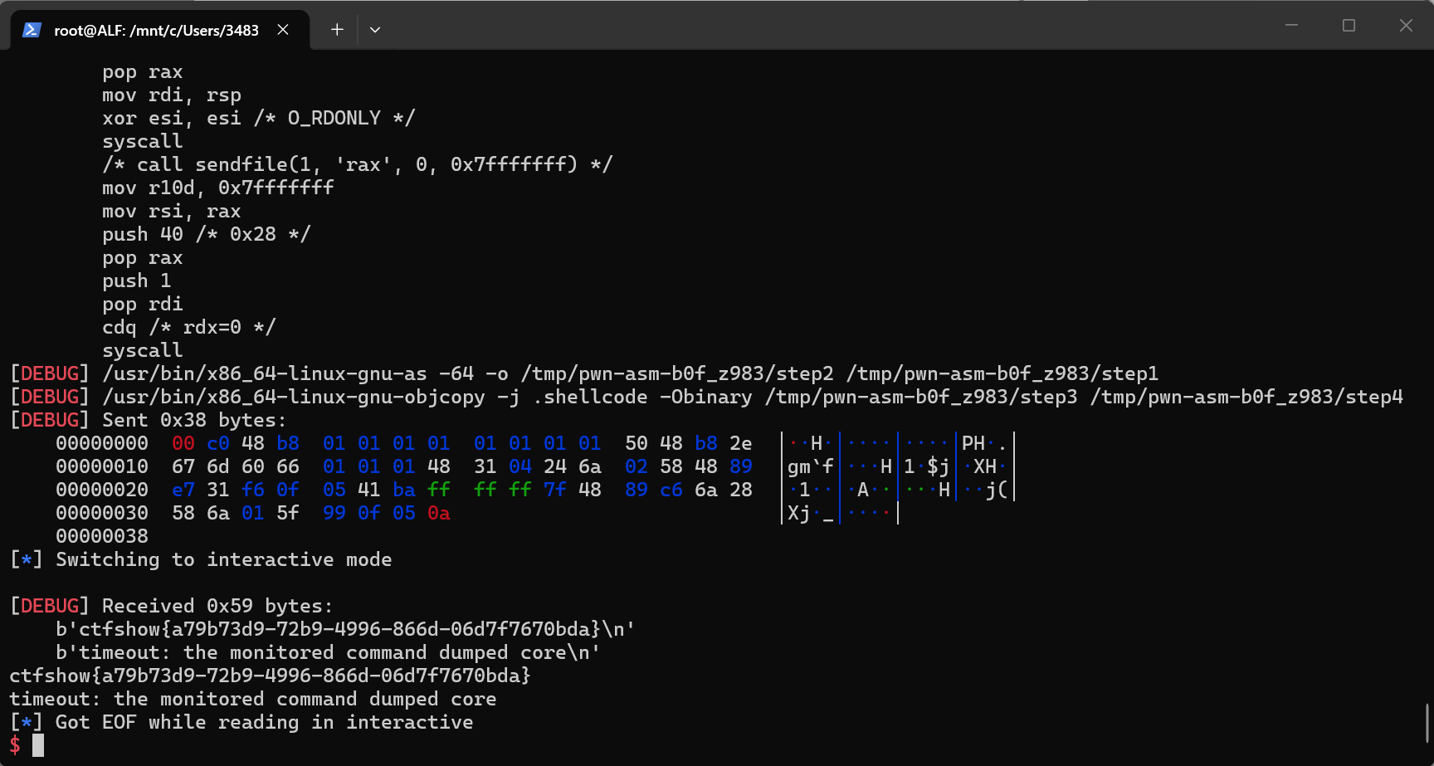Click the 'cdq /* rdx=0 */' line

tap(188, 327)
